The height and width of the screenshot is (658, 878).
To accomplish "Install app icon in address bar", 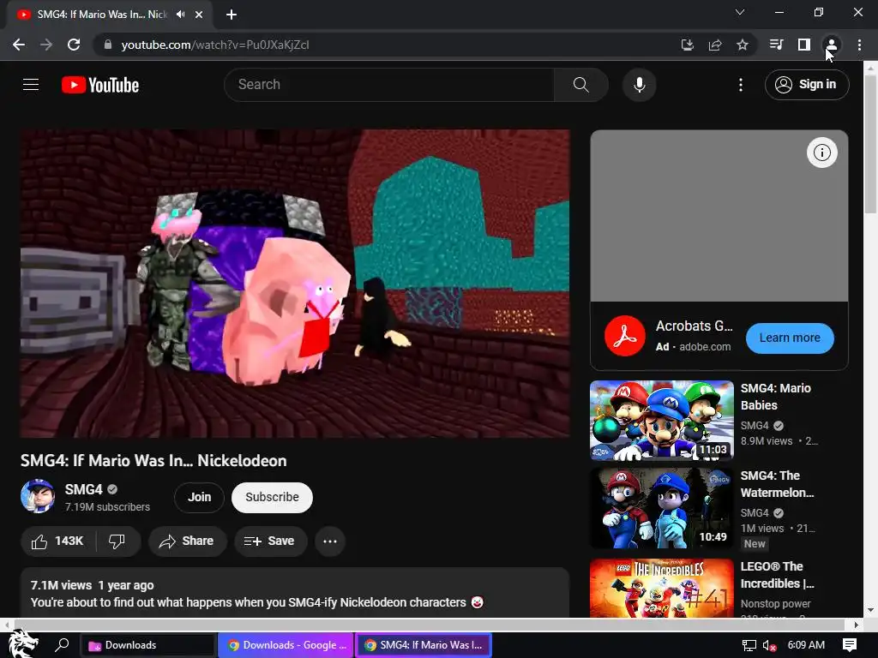I will pos(687,45).
